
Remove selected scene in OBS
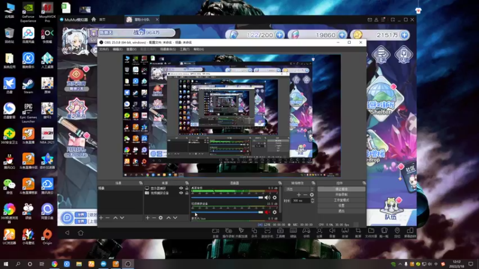(108, 218)
